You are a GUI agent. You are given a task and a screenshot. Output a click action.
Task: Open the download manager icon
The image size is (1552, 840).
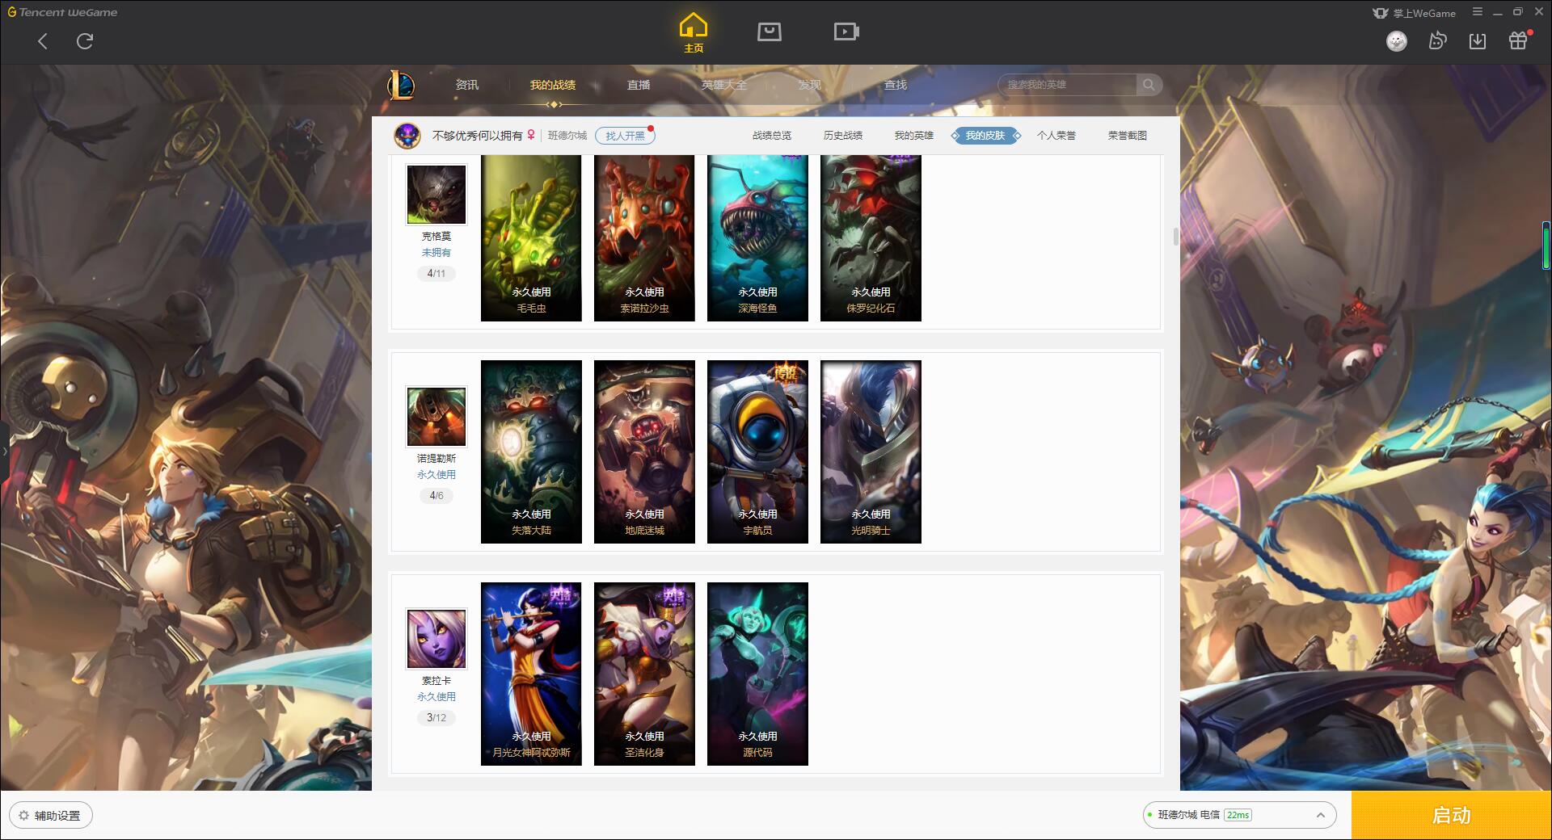(x=1478, y=40)
